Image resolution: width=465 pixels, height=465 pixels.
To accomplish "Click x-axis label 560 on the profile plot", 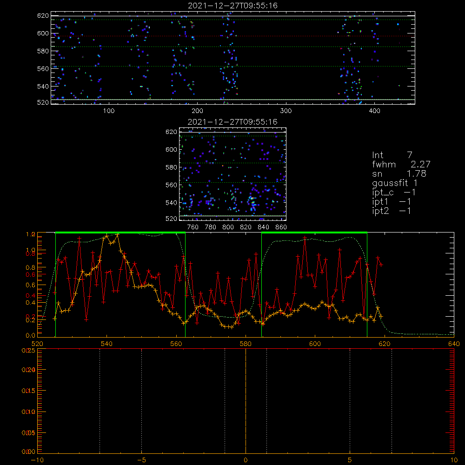I will [176, 344].
